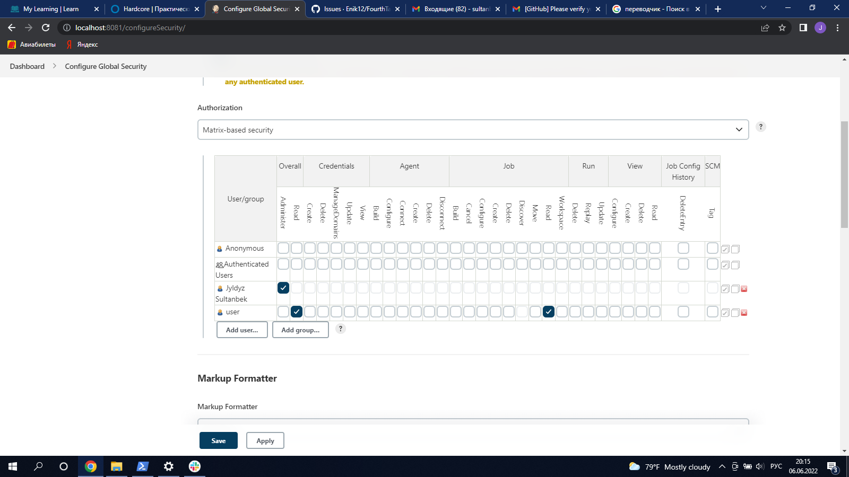The width and height of the screenshot is (849, 477).
Task: Open Windows Start menu
Action: [x=13, y=466]
